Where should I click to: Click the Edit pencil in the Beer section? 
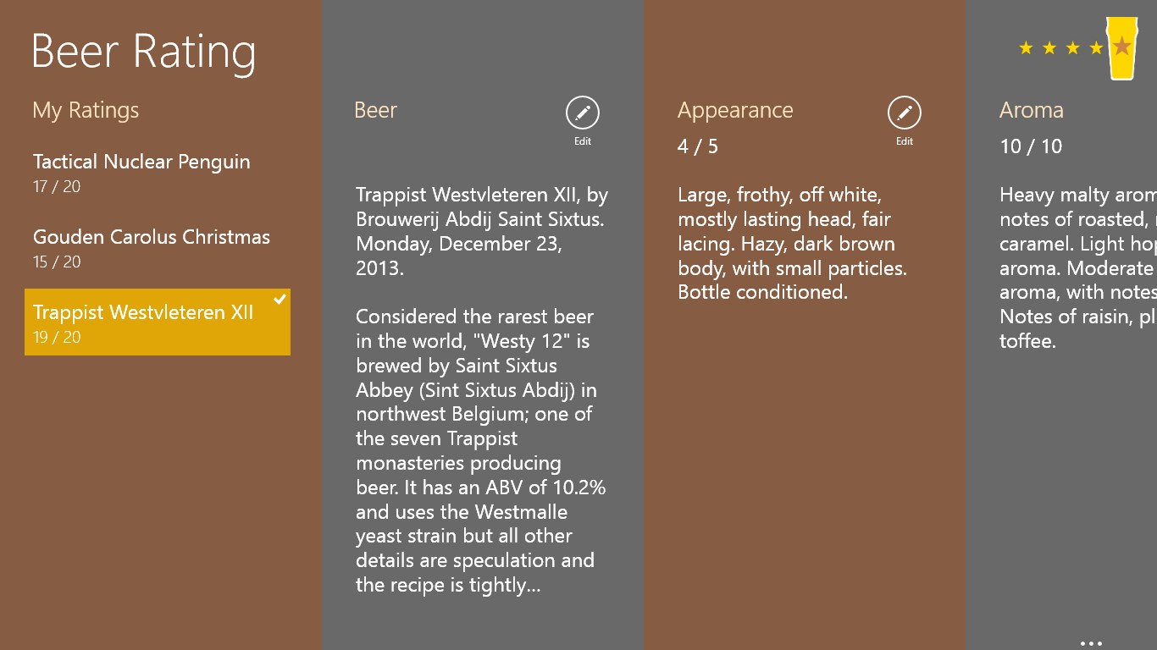[582, 113]
